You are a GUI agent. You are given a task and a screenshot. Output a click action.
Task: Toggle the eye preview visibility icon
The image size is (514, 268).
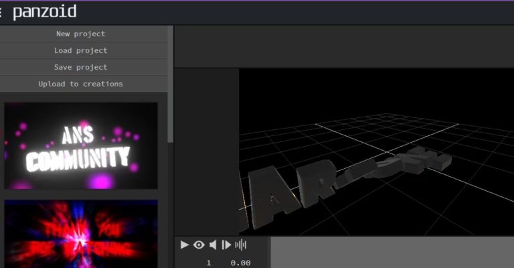tap(199, 245)
